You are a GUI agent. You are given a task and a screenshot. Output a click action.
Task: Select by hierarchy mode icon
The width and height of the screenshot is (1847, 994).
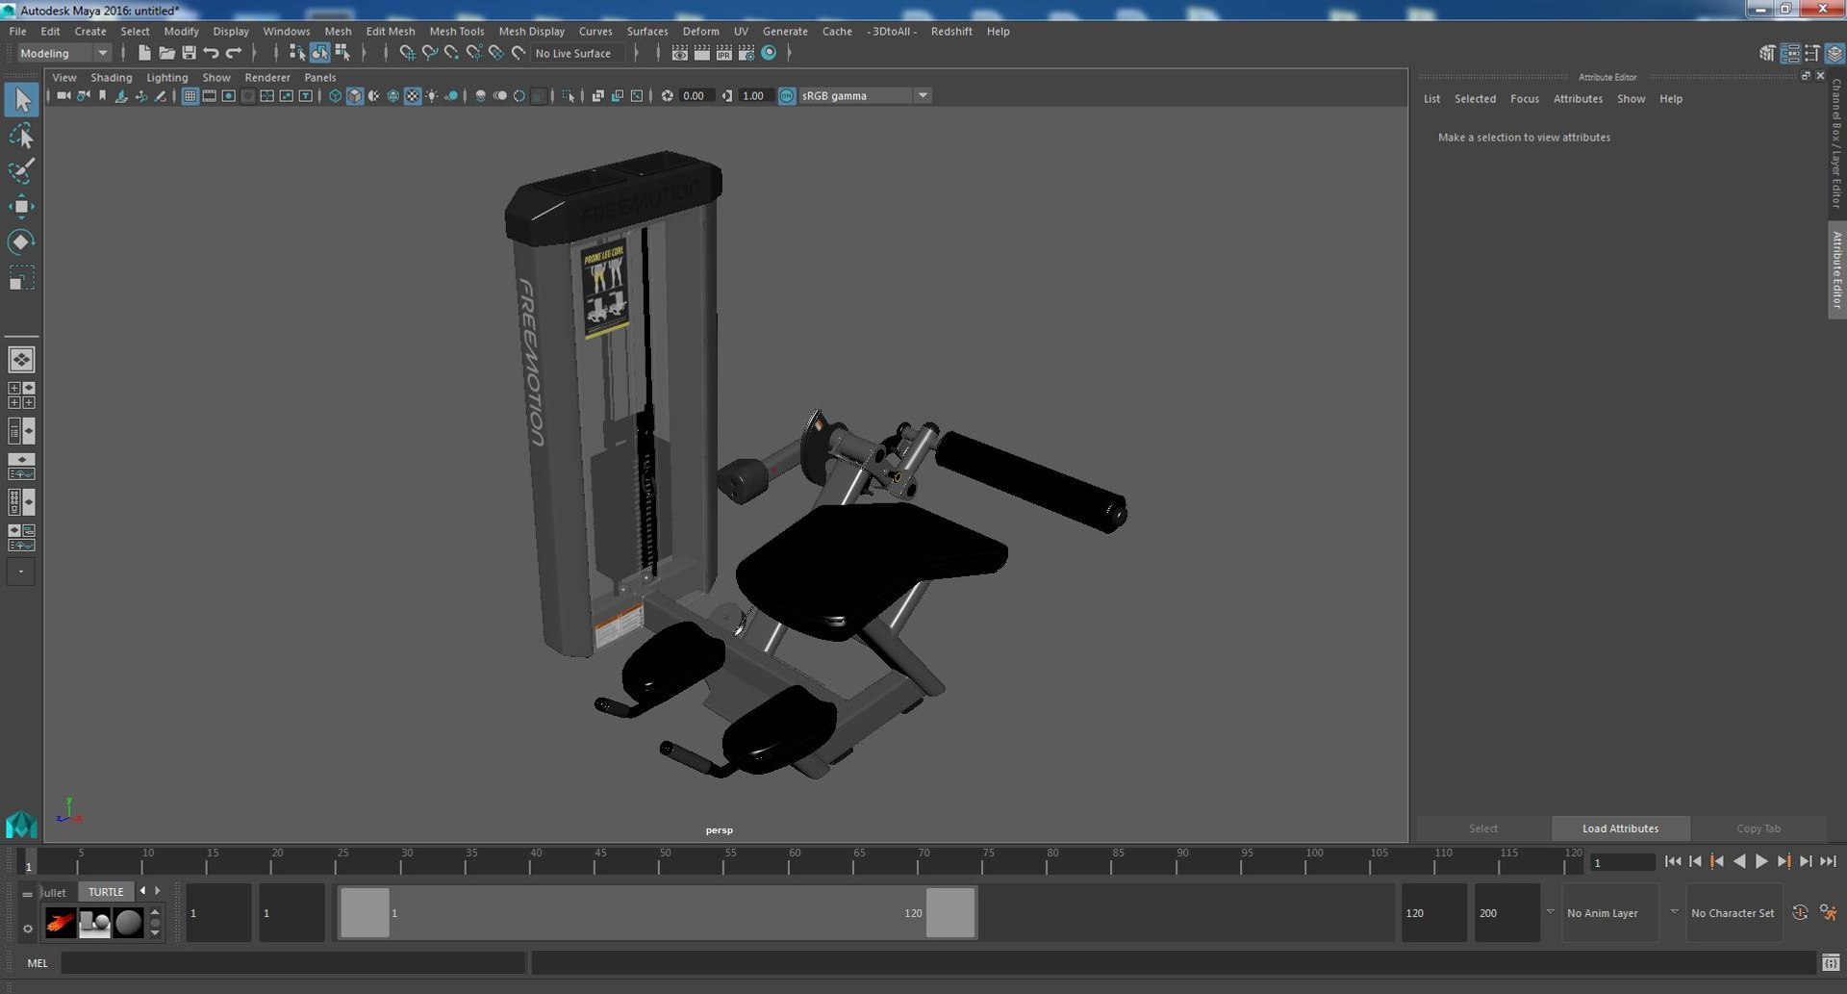[x=297, y=53]
